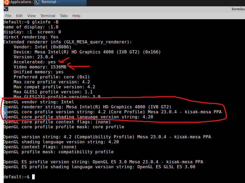Expand the hidden side panel with the blue chevron
Screen dimensions: 245x183
pyautogui.click(x=4, y=112)
